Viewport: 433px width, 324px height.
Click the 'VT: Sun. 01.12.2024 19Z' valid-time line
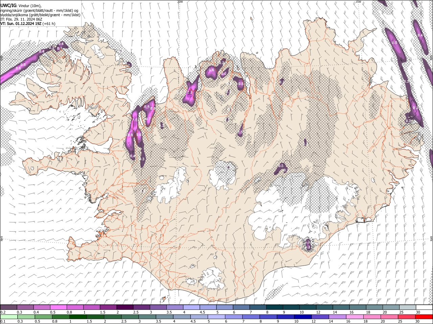tap(21, 24)
